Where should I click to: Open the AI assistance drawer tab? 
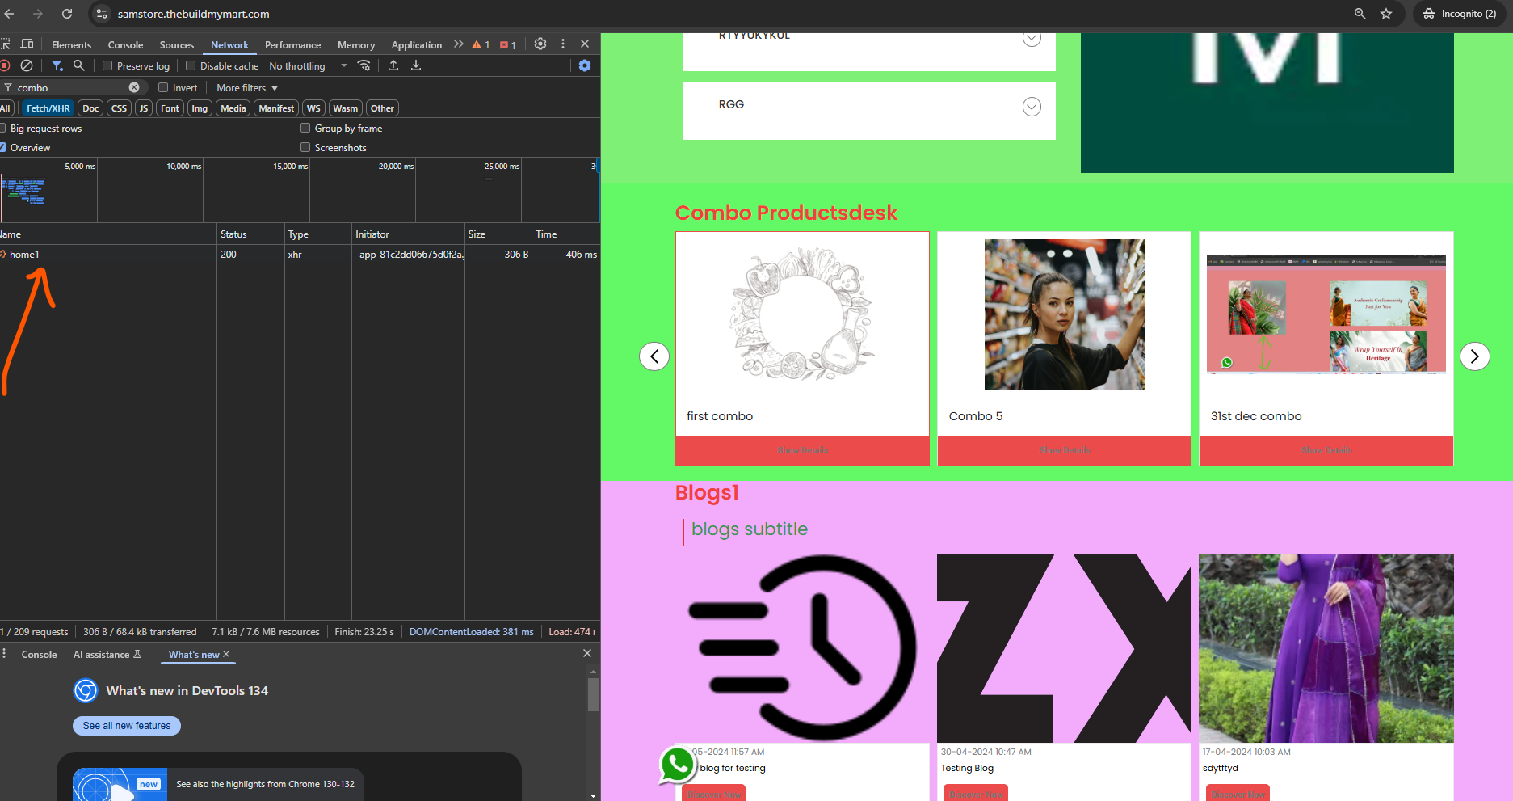click(107, 655)
